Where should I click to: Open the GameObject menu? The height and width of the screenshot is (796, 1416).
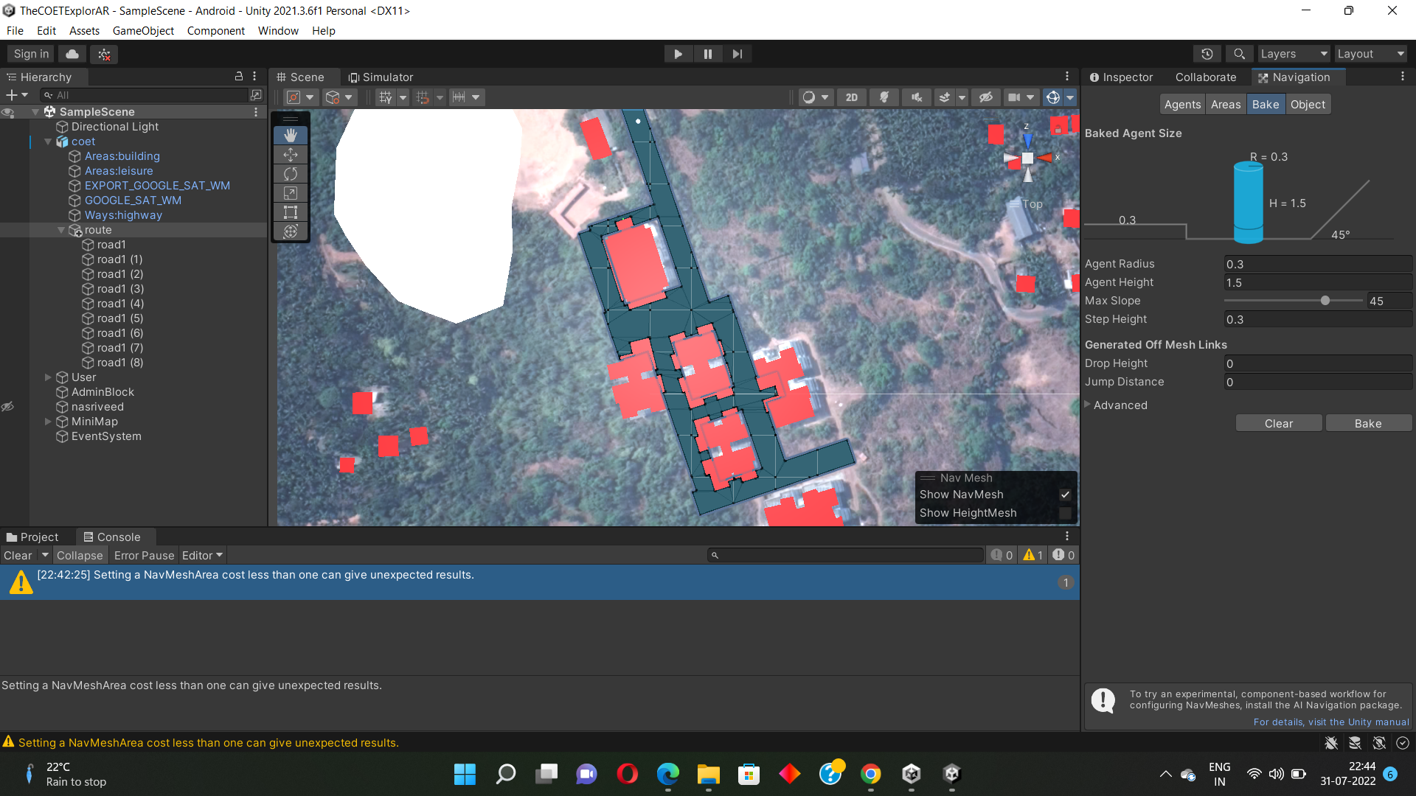(x=143, y=31)
